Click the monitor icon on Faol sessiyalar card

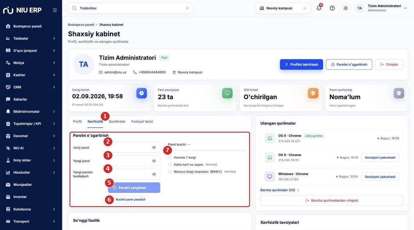tap(227, 93)
